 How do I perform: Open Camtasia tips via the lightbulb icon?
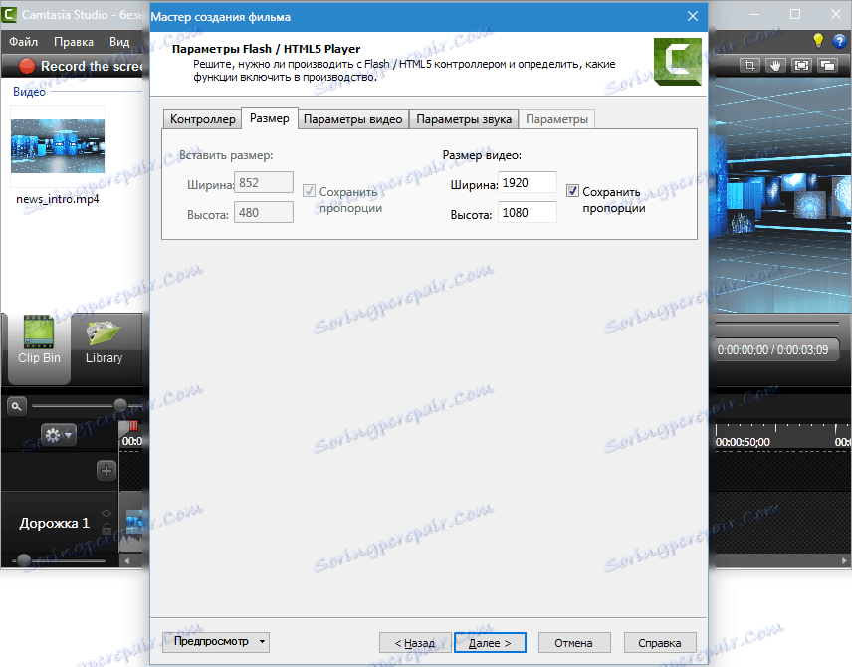[817, 40]
